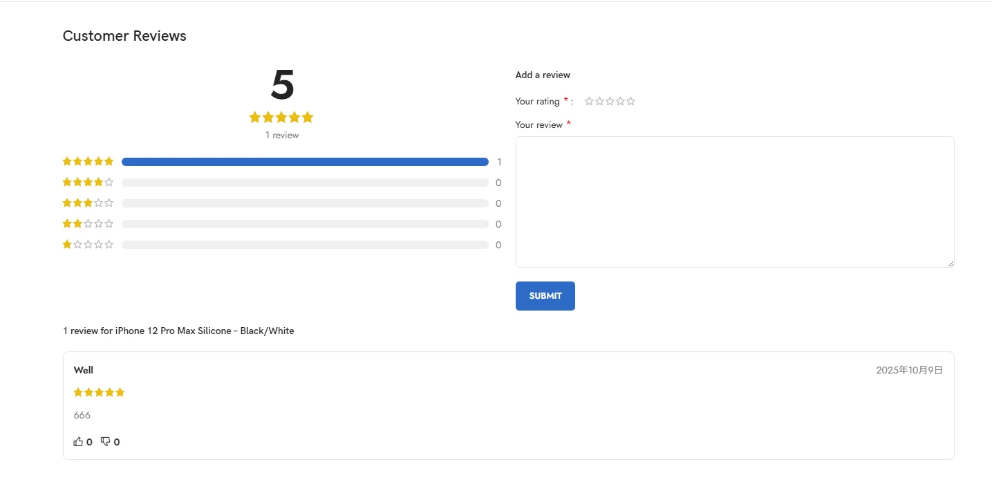The height and width of the screenshot is (480, 992).
Task: Click the review date 2025年10月9日
Action: 909,370
